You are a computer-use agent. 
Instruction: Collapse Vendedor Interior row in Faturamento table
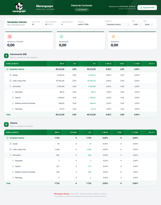click(x=7, y=69)
